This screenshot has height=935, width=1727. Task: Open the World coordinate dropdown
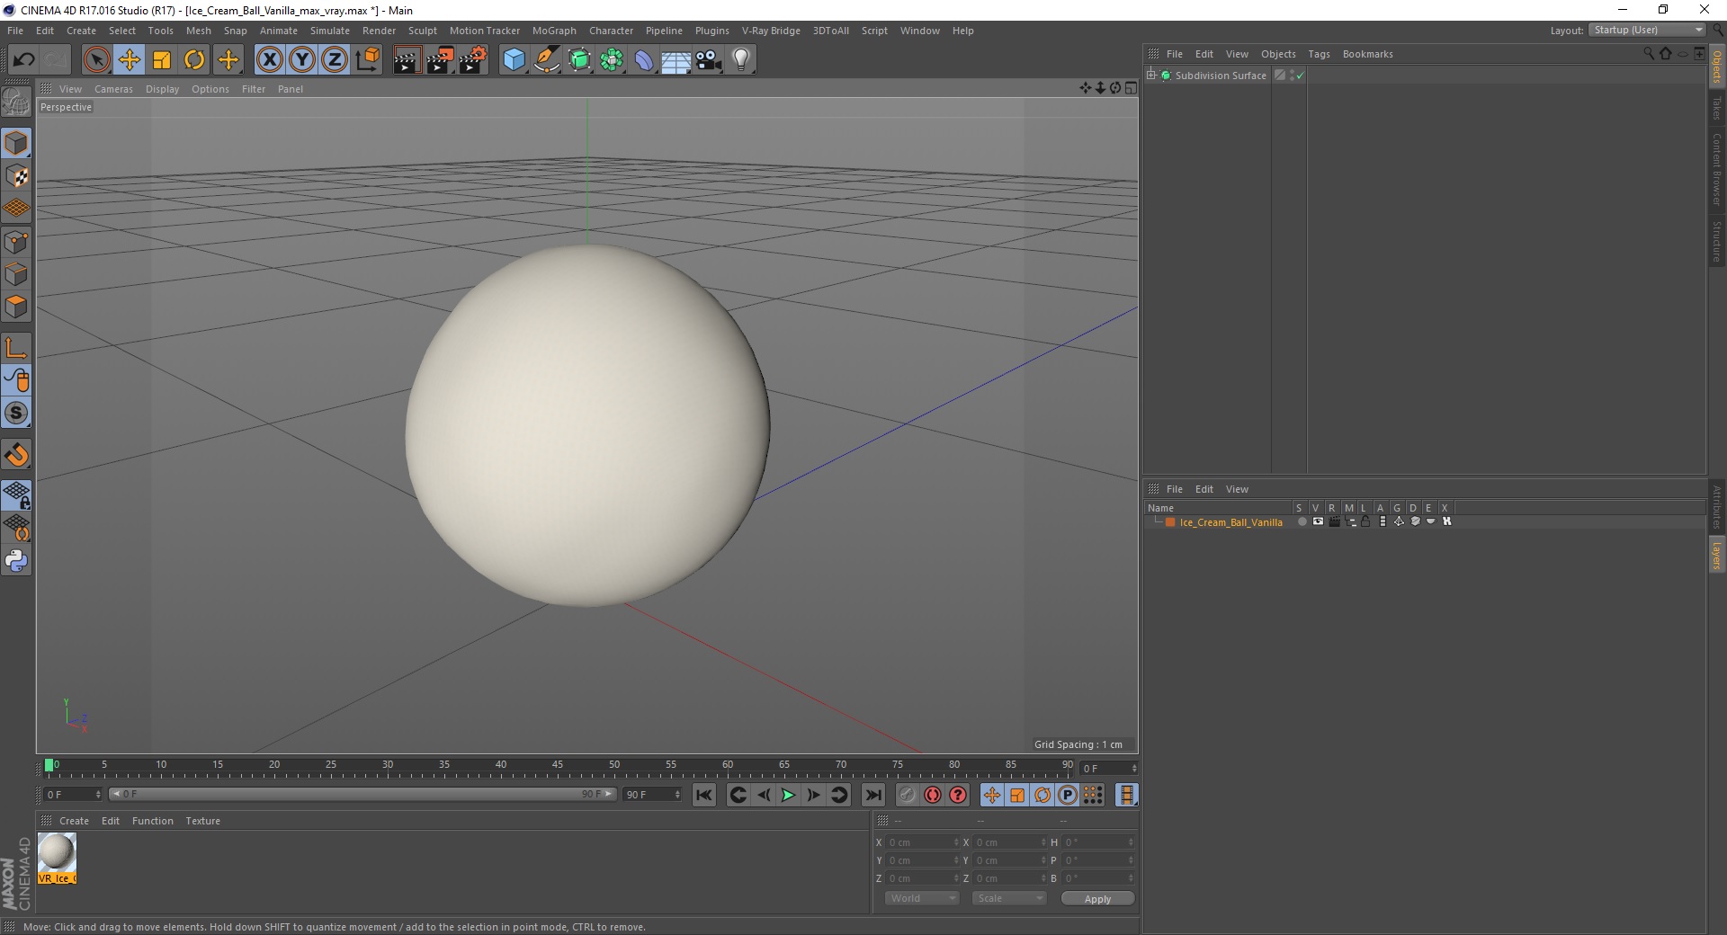tap(922, 898)
